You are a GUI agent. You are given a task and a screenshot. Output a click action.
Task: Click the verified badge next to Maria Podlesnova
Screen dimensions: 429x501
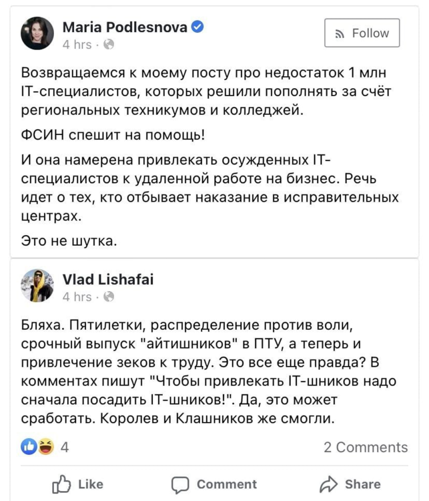(x=197, y=27)
